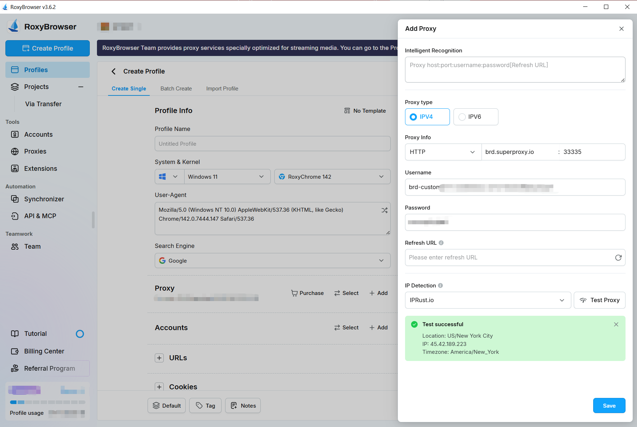Click the refresh icon in Refresh URL field
Viewport: 637px width, 427px height.
618,258
